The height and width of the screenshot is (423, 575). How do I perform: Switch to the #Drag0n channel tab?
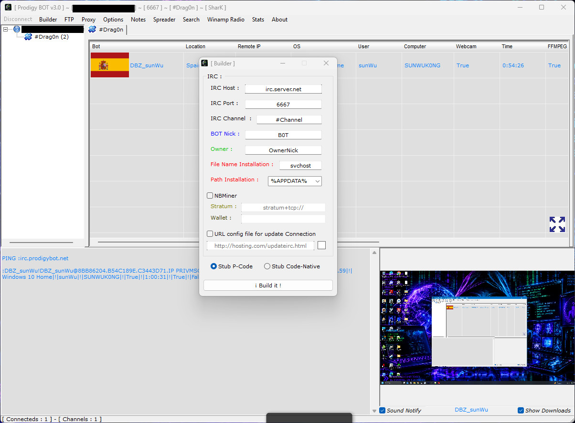[x=106, y=30]
